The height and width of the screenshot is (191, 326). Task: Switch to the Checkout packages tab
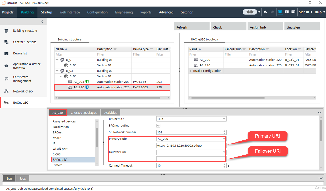coord(84,113)
